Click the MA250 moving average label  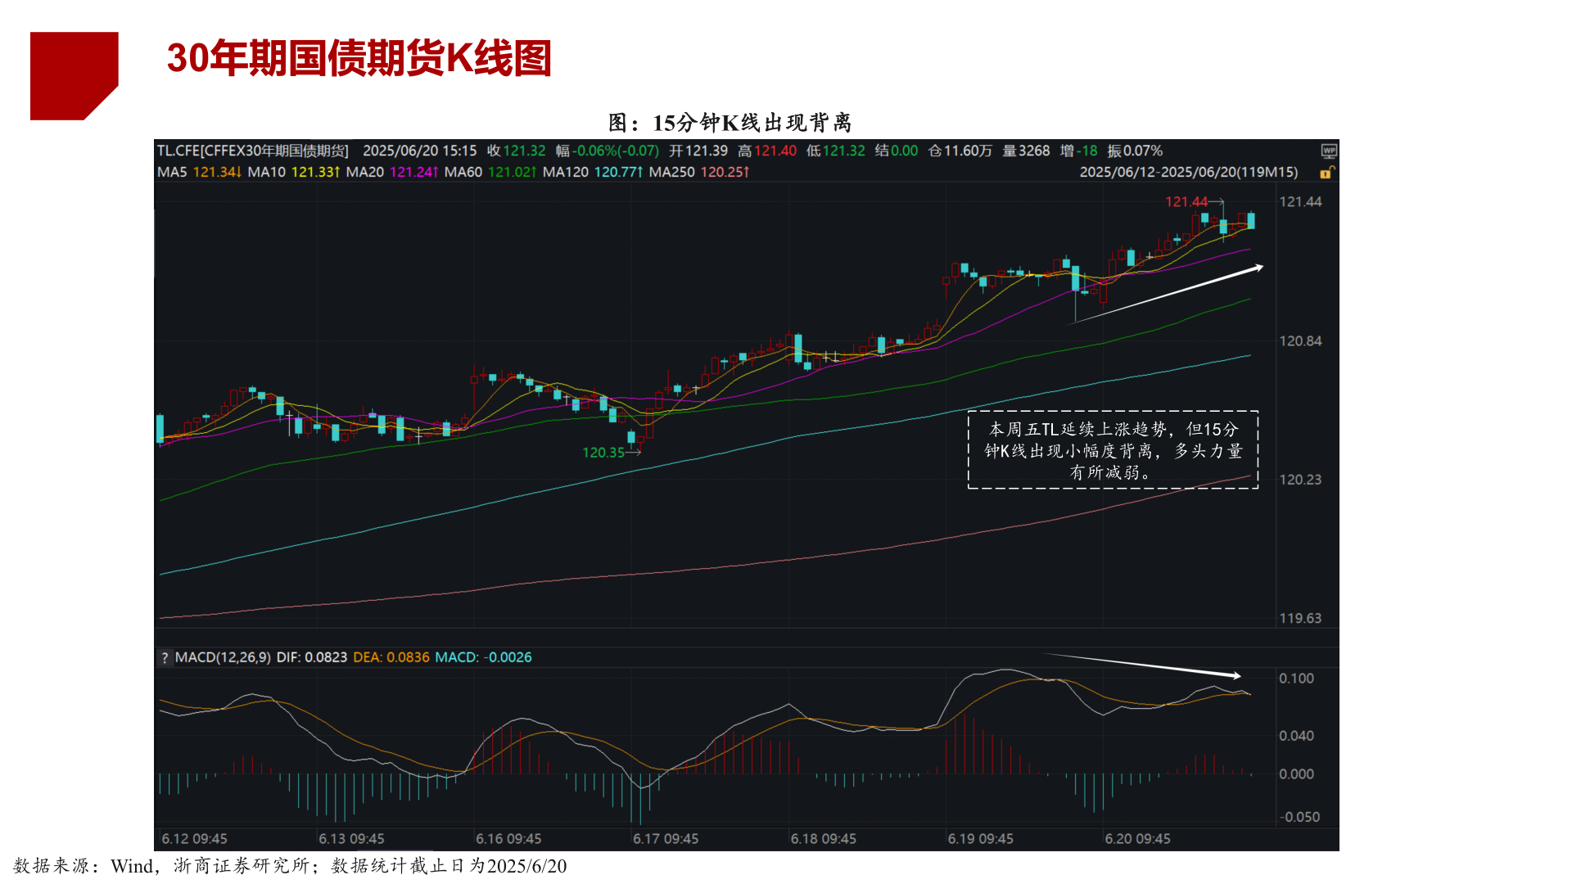(x=675, y=173)
